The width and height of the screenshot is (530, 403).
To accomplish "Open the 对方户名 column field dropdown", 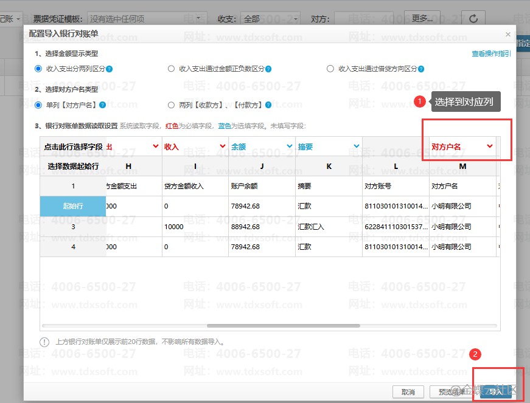I will pyautogui.click(x=489, y=146).
